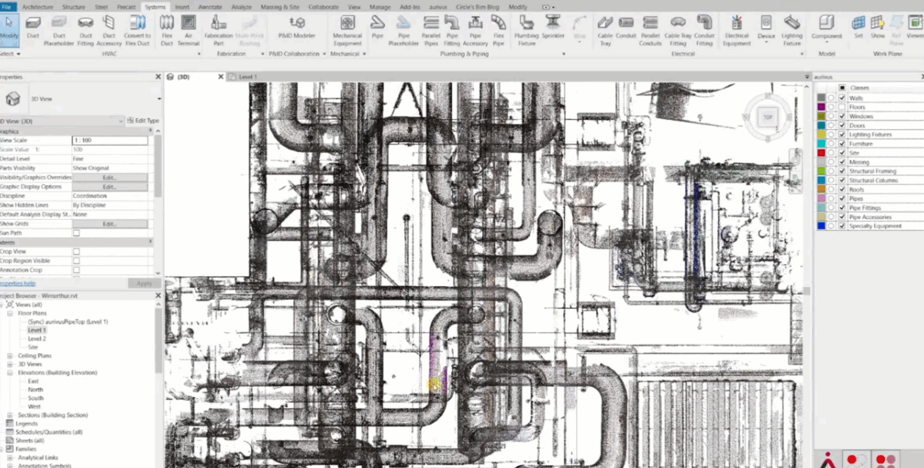Open the Level 1 view tab

click(x=248, y=77)
